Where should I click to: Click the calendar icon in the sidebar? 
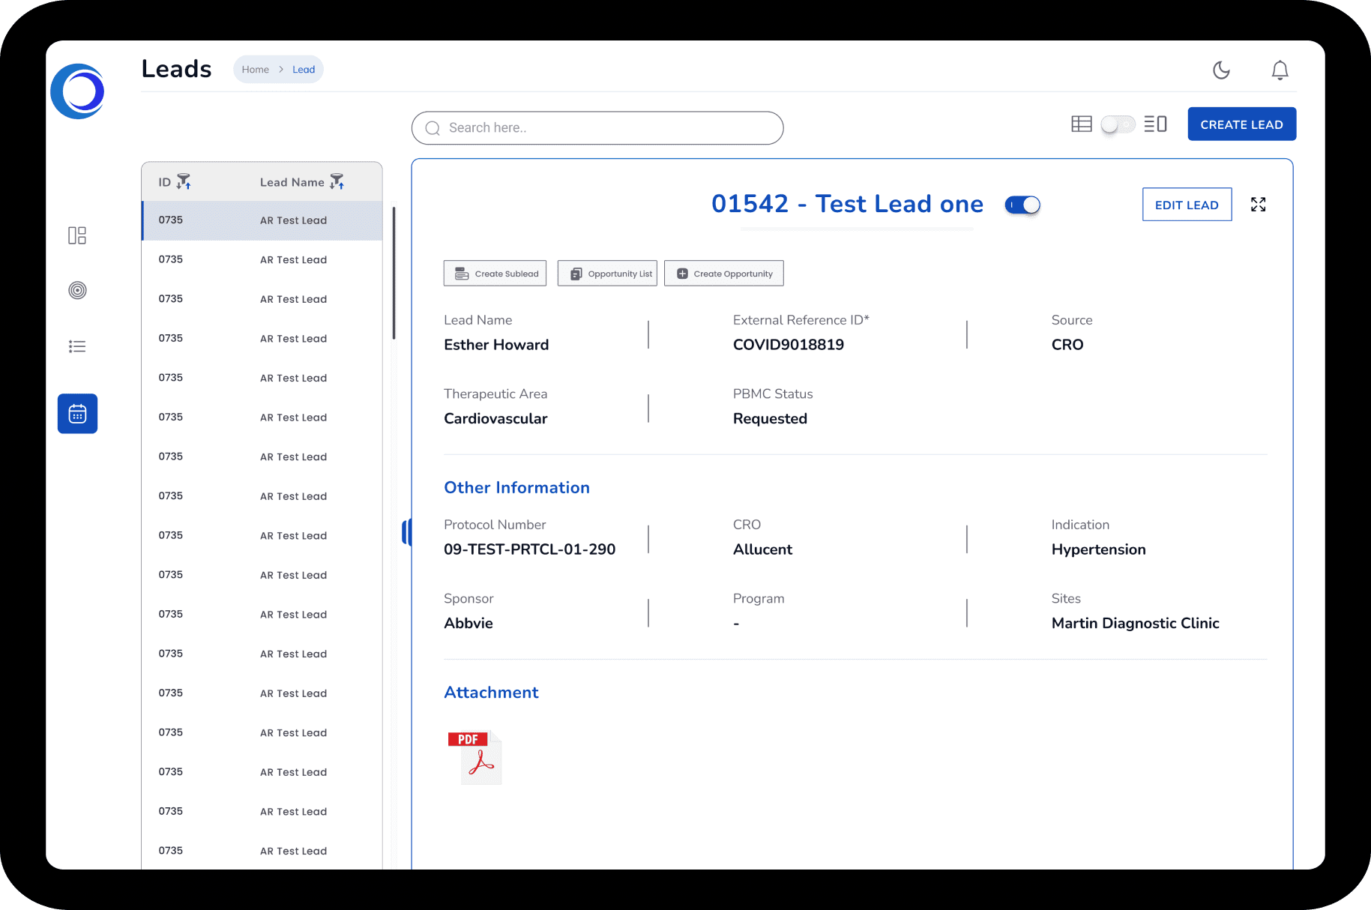tap(76, 413)
